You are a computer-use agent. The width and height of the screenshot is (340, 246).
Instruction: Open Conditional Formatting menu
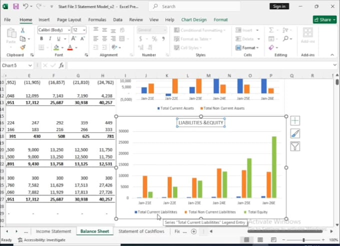(x=199, y=30)
